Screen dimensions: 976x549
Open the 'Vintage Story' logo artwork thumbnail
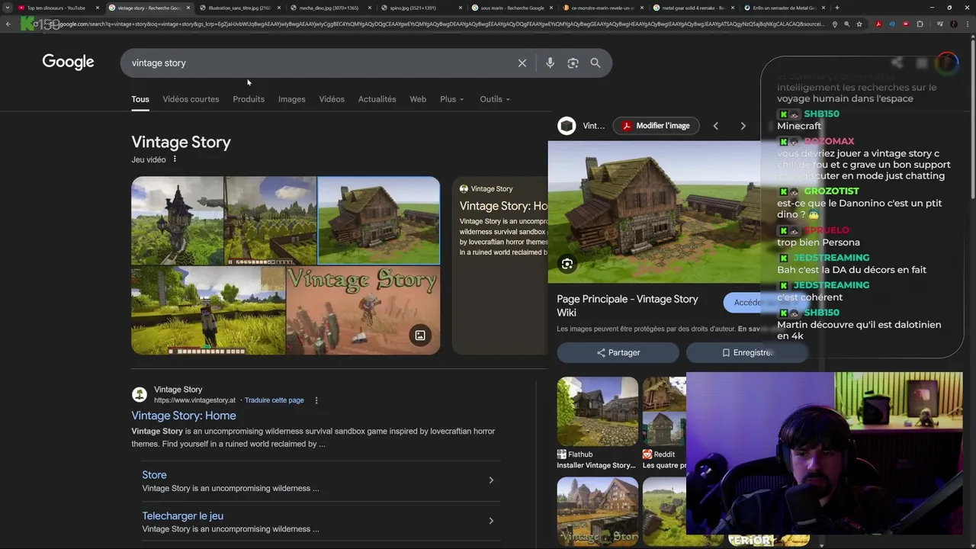tap(363, 310)
